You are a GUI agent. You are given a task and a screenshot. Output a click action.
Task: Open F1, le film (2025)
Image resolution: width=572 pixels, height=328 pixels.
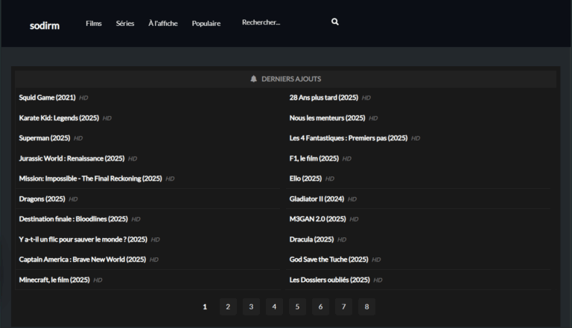point(314,158)
